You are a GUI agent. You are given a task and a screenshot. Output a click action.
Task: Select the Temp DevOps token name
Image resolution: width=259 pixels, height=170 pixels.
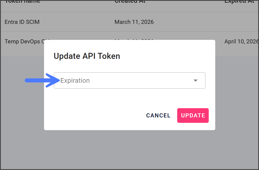(x=24, y=41)
